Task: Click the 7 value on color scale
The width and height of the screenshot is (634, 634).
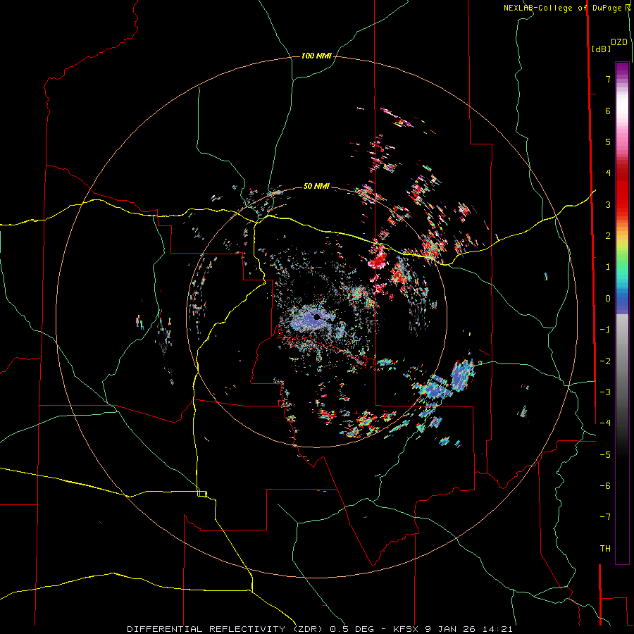Action: click(x=608, y=79)
